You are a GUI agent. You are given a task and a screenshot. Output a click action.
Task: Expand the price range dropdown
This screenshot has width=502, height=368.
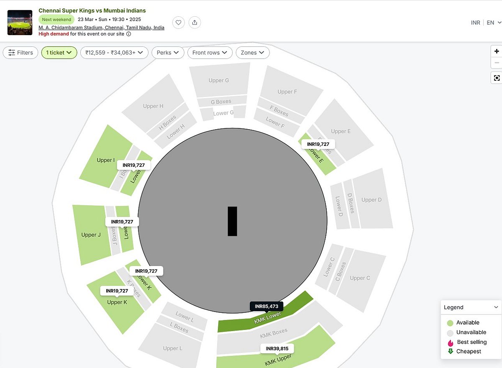pos(114,53)
